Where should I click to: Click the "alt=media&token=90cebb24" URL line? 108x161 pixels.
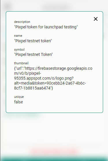[x=50, y=83]
